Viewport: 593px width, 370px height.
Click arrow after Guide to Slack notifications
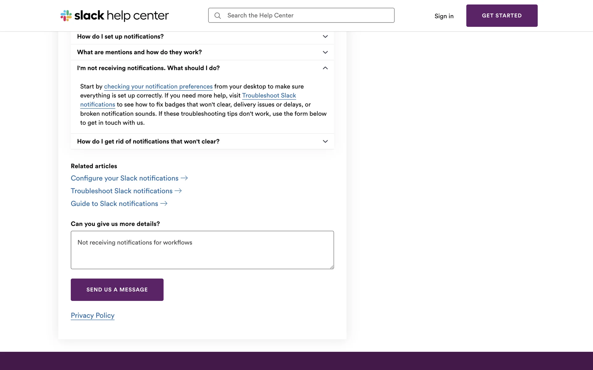pos(164,203)
